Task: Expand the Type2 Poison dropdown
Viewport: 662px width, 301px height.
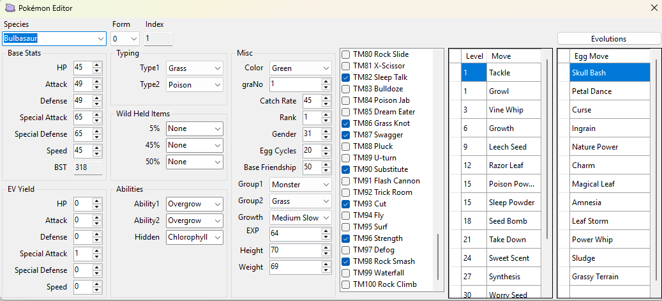Action: coord(195,85)
